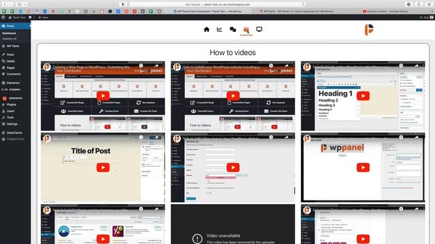This screenshot has width=435, height=244.
Task: Go back in Safari
Action: 5,5
